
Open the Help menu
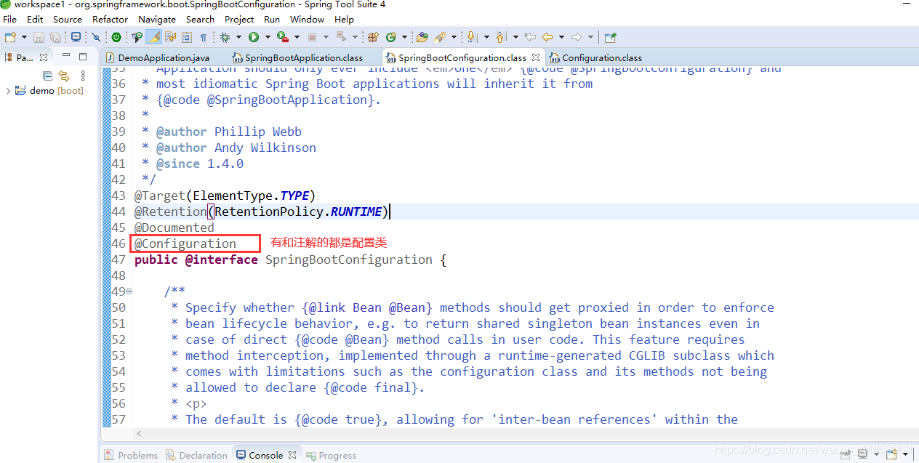pyautogui.click(x=345, y=19)
